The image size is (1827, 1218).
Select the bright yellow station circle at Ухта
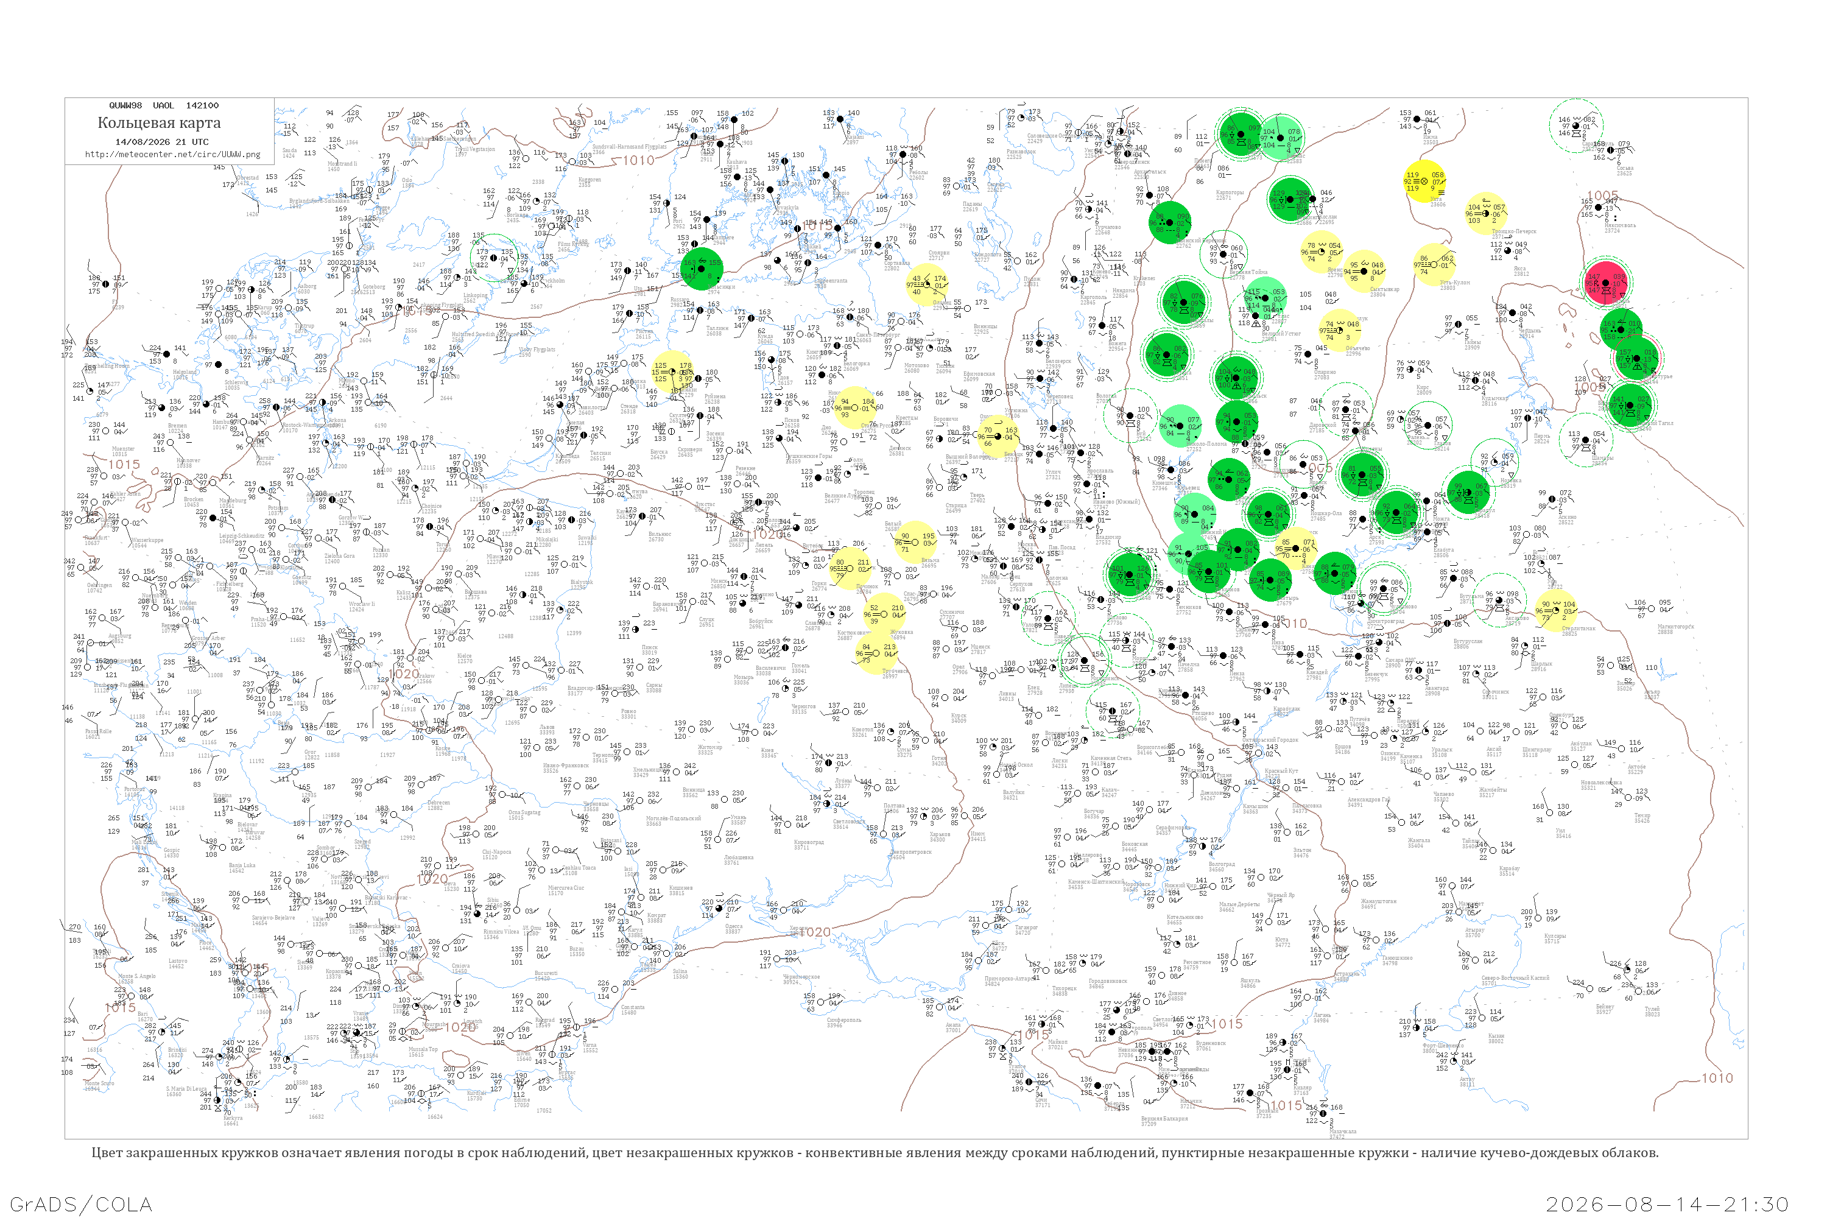[x=1424, y=181]
